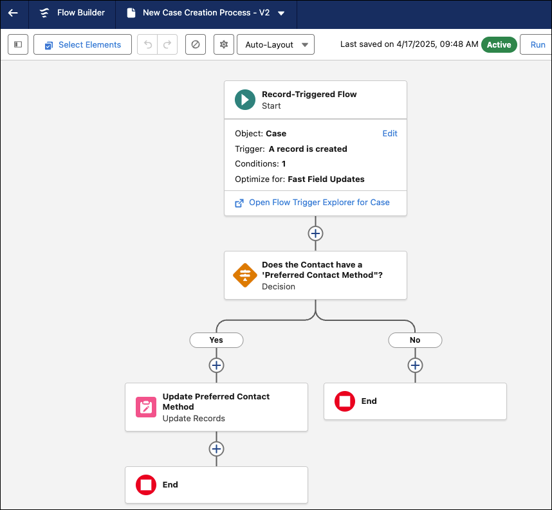The image size is (552, 510).
Task: Click End icon below Update Records
Action: pos(146,485)
